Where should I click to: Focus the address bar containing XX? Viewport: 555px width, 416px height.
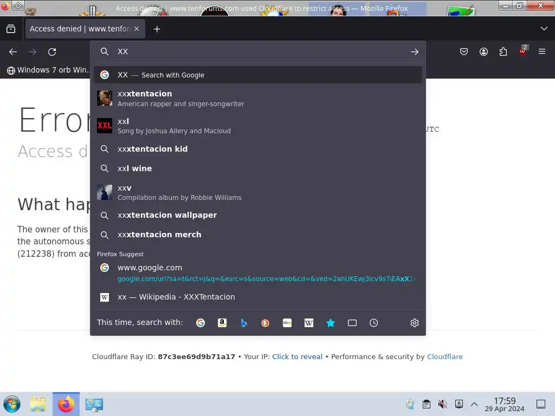(x=259, y=51)
